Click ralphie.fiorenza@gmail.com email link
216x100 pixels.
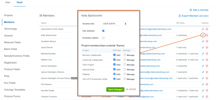(141, 97)
